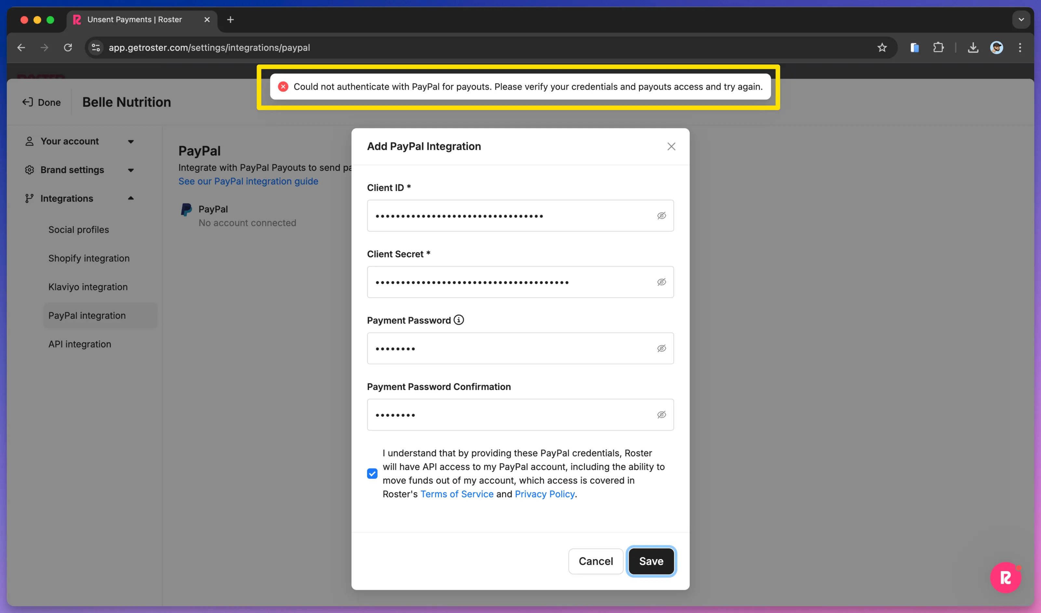Cancel the PayPal integration dialog

[x=596, y=561]
